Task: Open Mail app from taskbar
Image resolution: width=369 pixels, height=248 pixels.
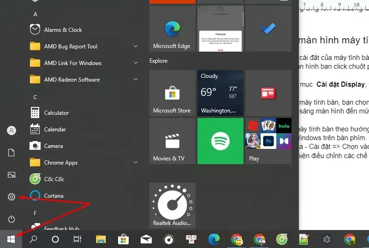Action: pyautogui.click(x=146, y=239)
